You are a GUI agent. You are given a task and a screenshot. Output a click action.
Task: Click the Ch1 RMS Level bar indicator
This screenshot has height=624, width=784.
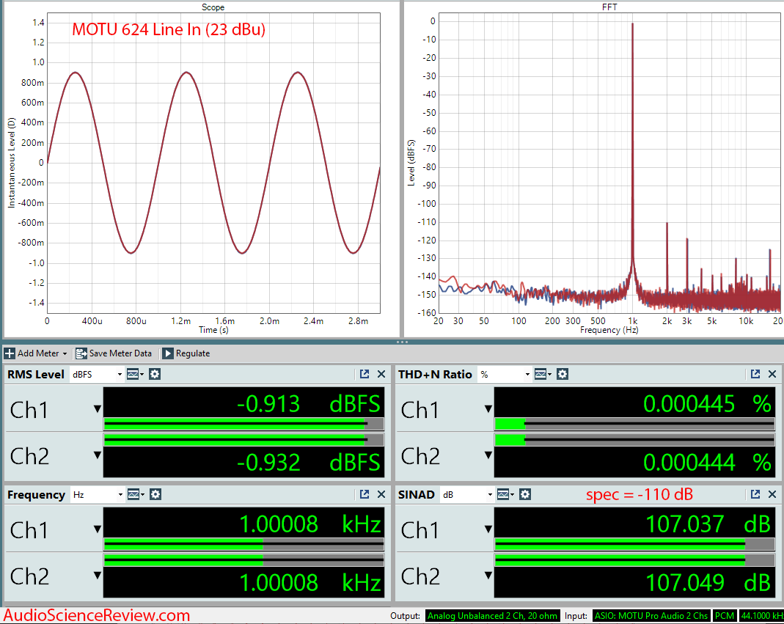click(x=244, y=425)
